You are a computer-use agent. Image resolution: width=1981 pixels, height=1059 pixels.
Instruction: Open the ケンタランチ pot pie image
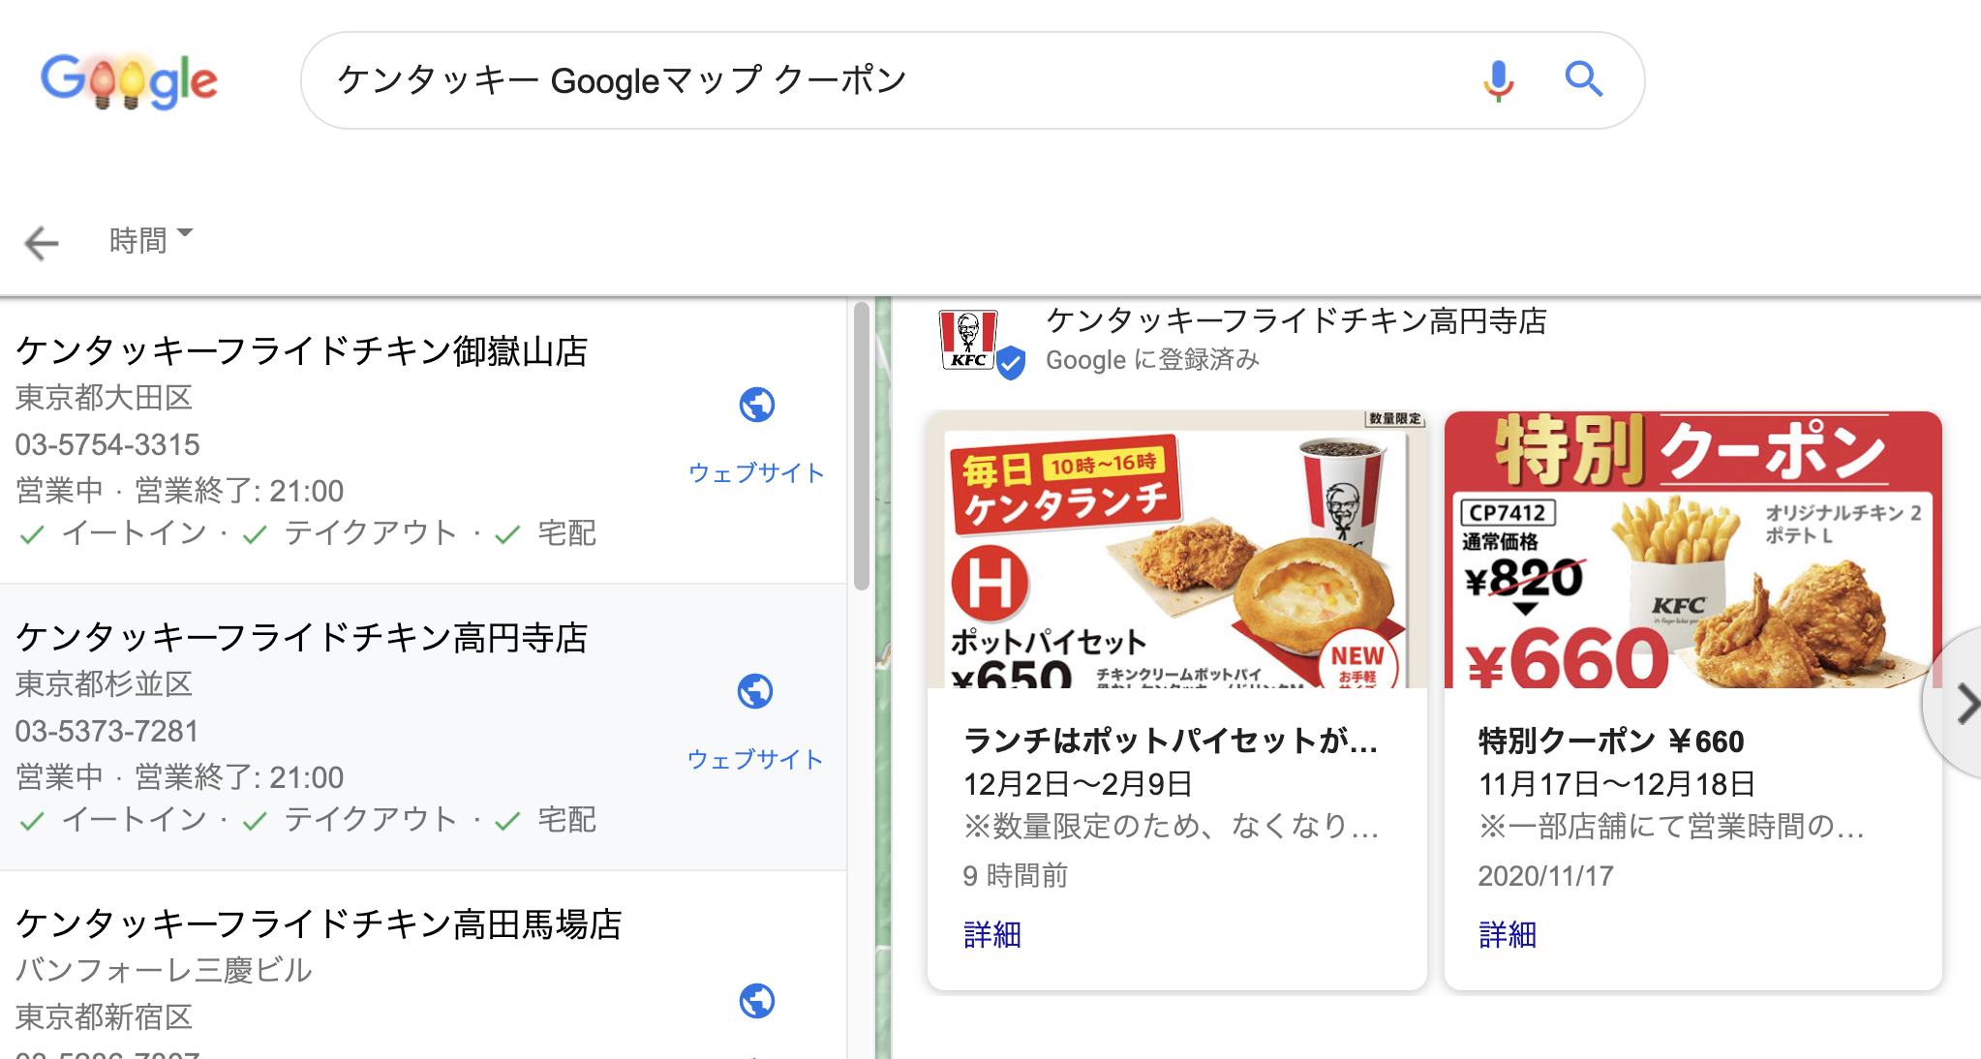1176,550
